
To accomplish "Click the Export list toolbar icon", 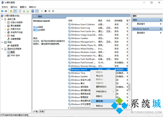I will 28,11.
